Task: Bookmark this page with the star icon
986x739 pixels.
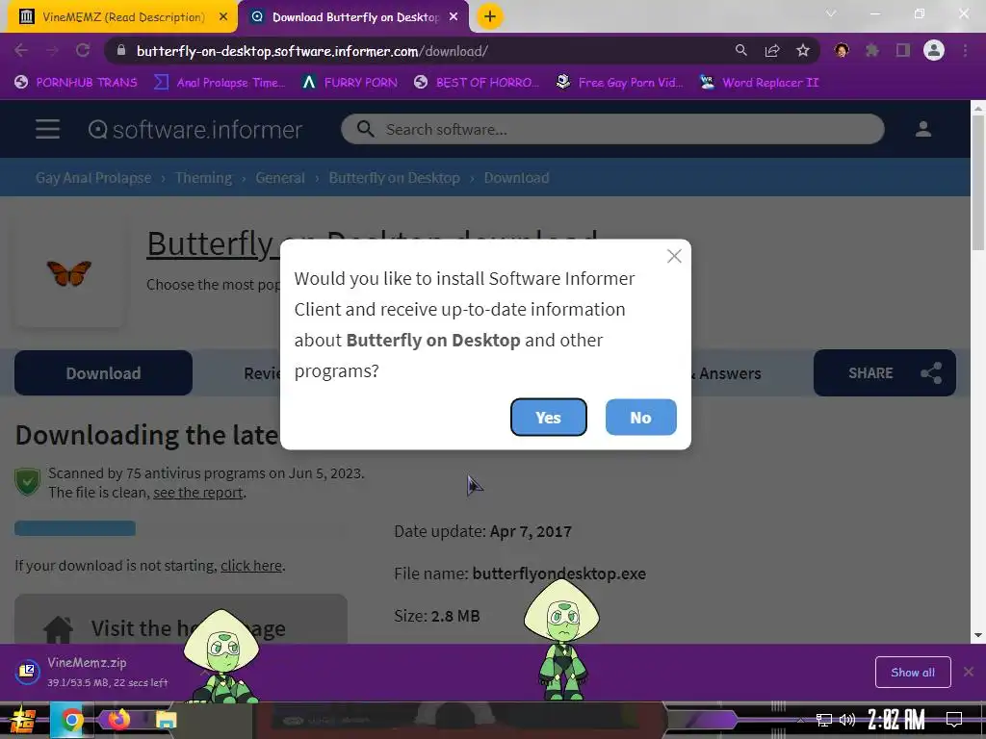Action: [803, 50]
